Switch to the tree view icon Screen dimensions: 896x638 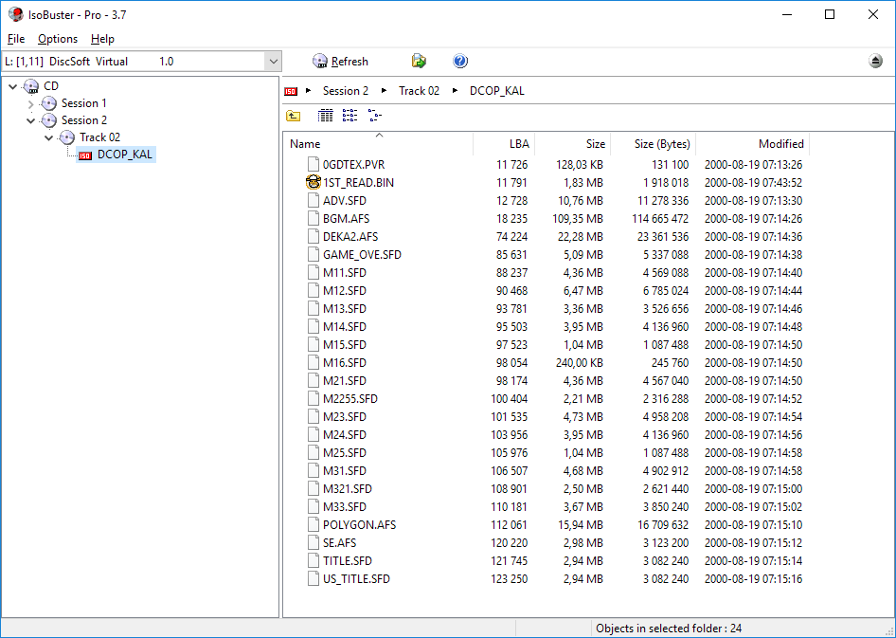(x=375, y=116)
